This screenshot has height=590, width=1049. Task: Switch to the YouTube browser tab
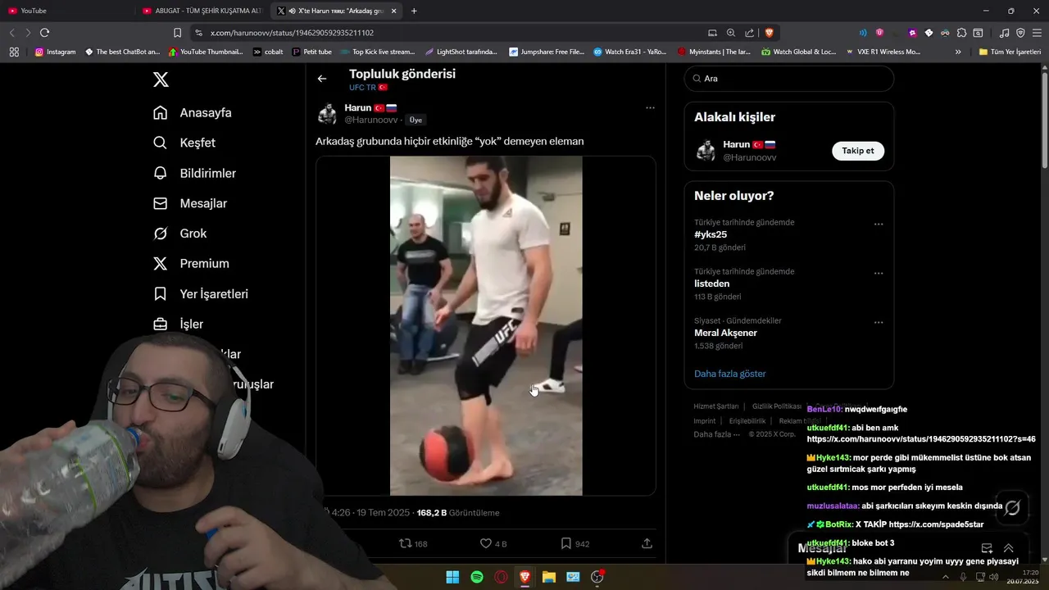[66, 11]
